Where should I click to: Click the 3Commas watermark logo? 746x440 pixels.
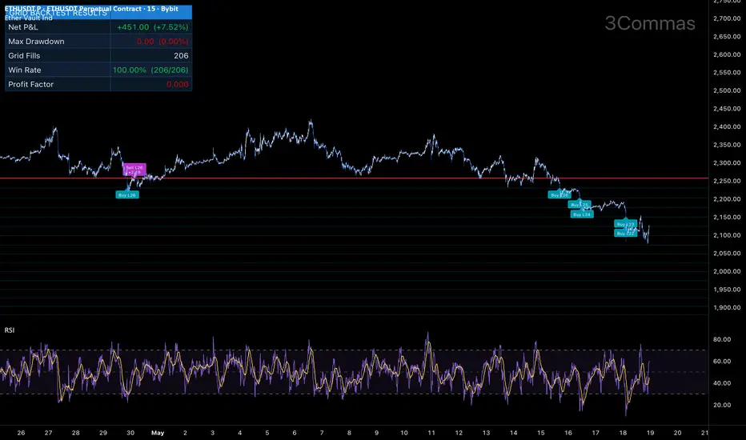(650, 23)
